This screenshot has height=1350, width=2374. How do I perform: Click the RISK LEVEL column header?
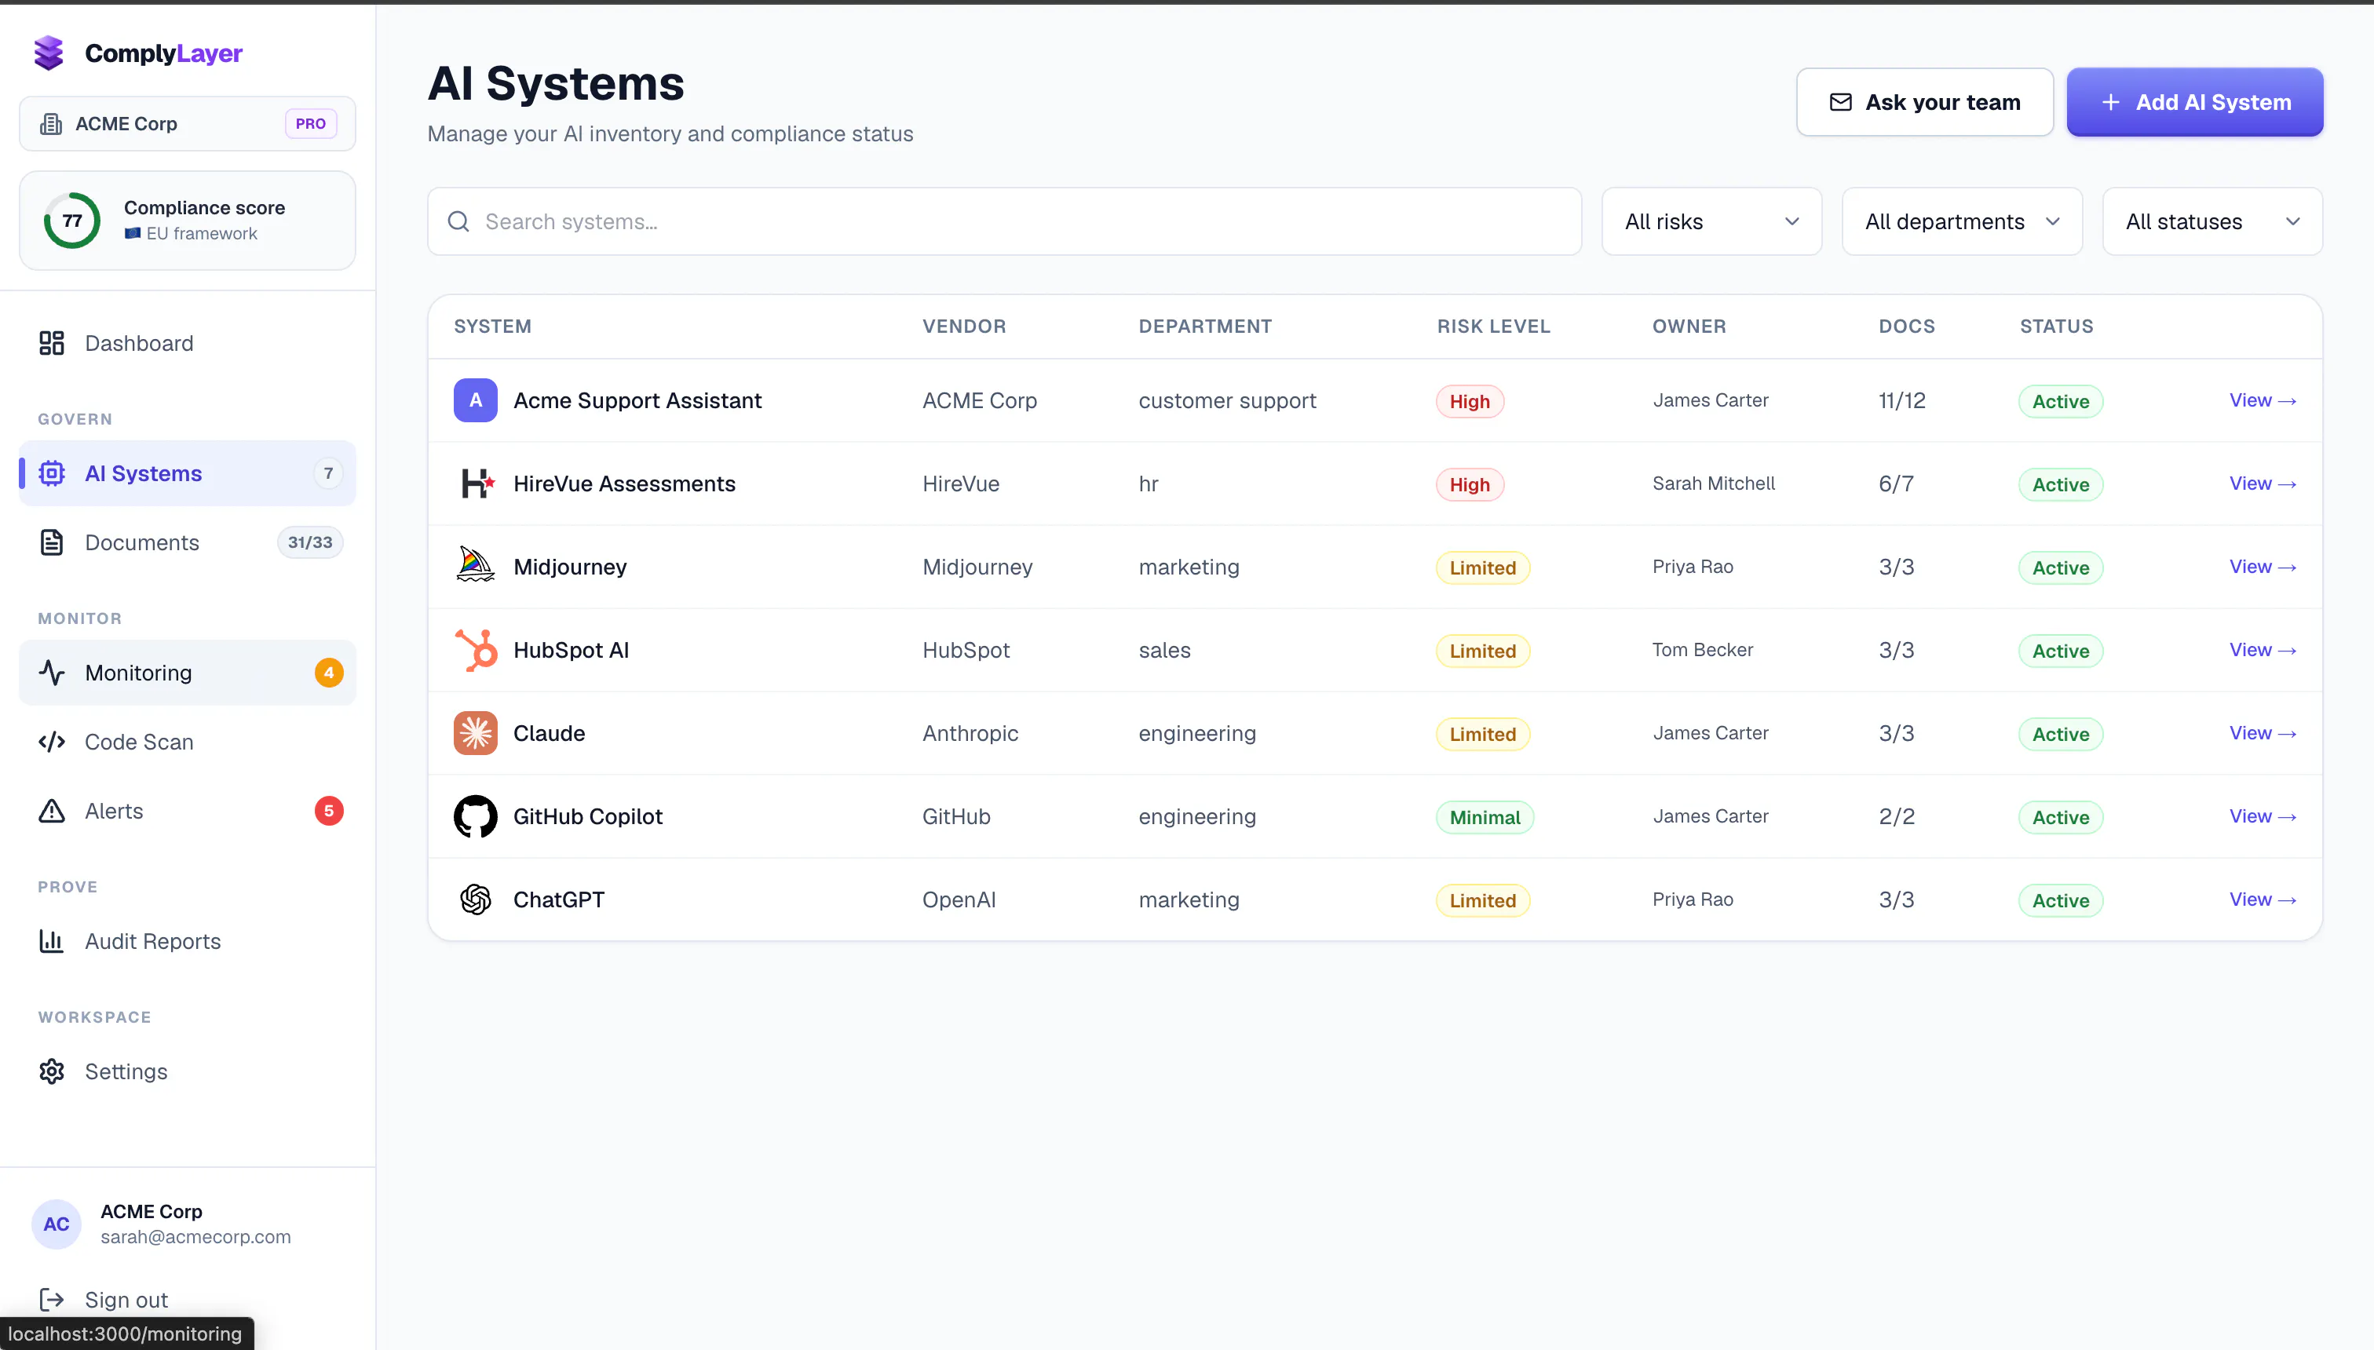pos(1493,327)
